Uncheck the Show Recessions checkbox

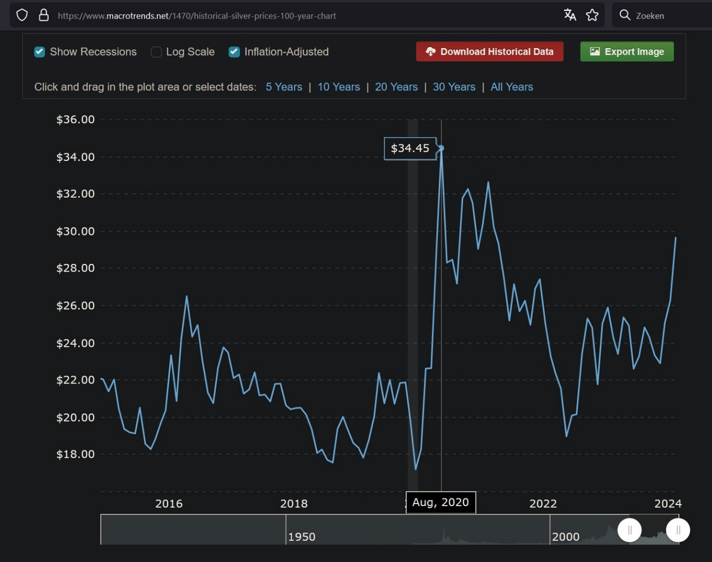point(39,52)
